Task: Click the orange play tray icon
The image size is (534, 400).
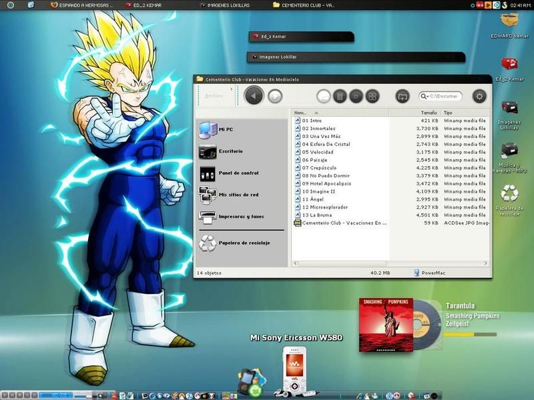Action: pos(488,5)
